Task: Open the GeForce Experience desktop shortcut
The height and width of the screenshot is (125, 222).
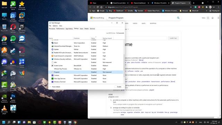Action: point(4,98)
